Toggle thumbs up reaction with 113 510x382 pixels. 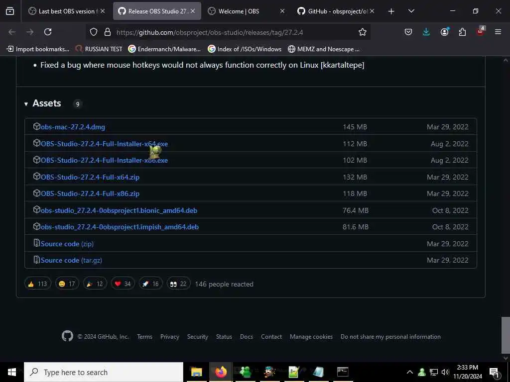38,284
